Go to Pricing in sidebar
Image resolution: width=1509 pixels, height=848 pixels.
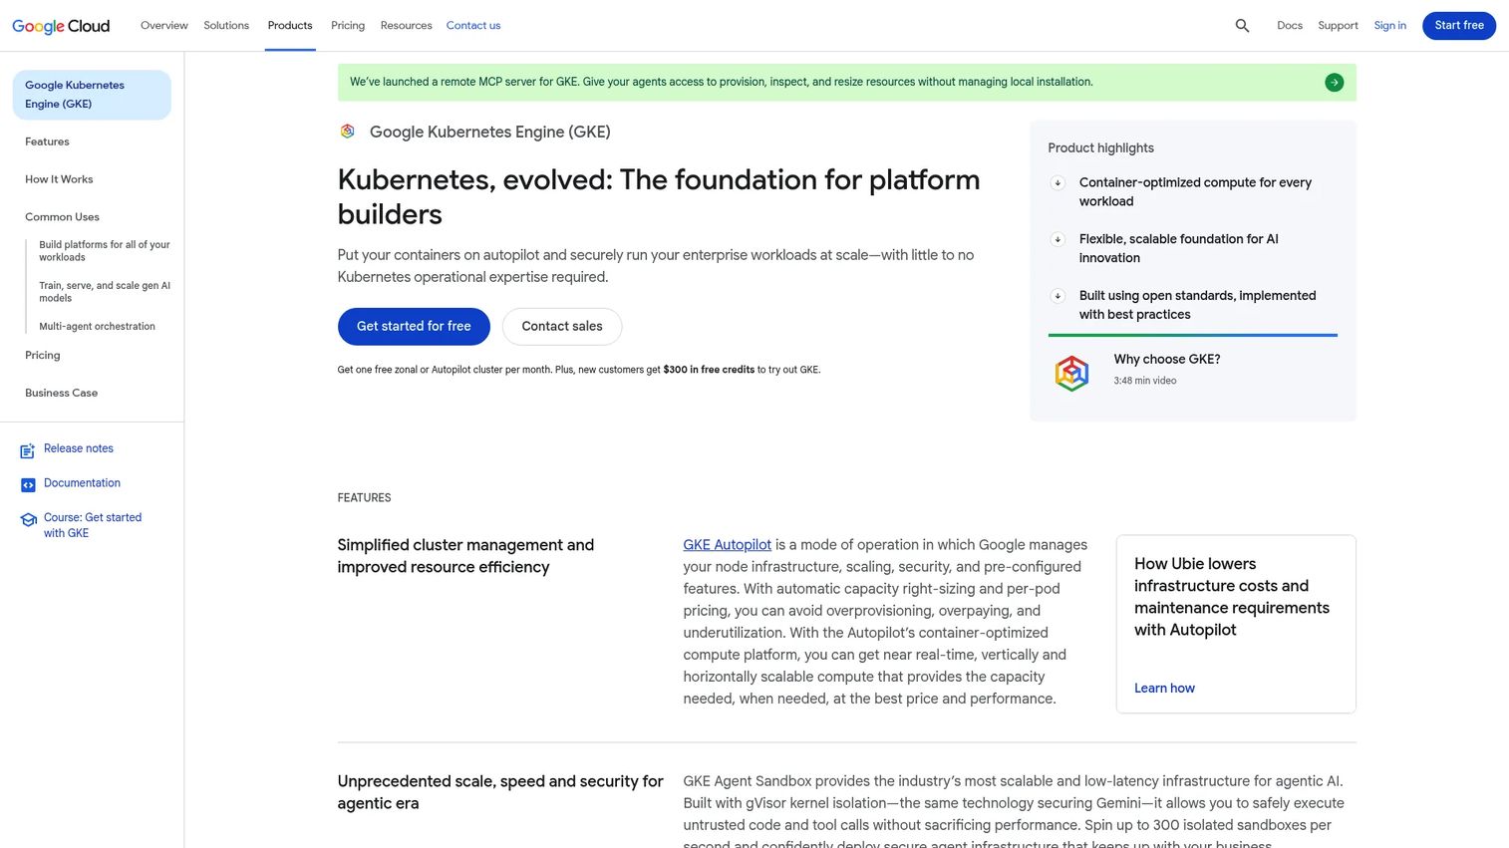click(x=43, y=356)
